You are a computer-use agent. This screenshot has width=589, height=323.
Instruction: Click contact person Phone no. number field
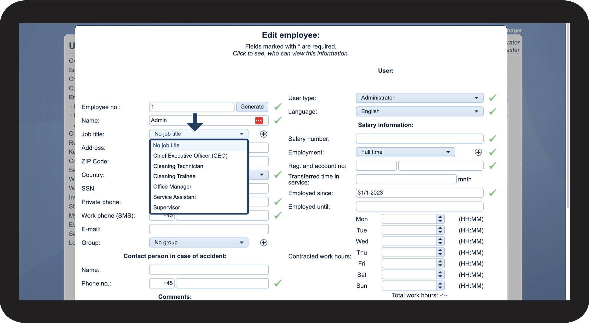222,283
